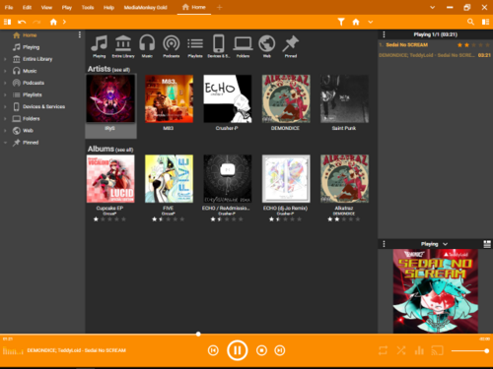The width and height of the screenshot is (493, 369).
Task: Open the Cupcake EP album cover
Action: click(110, 179)
